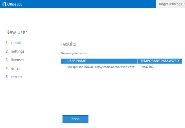Screen dimensions: 185x128
Task: Select the Data2107 temporary password
Action: [147, 67]
